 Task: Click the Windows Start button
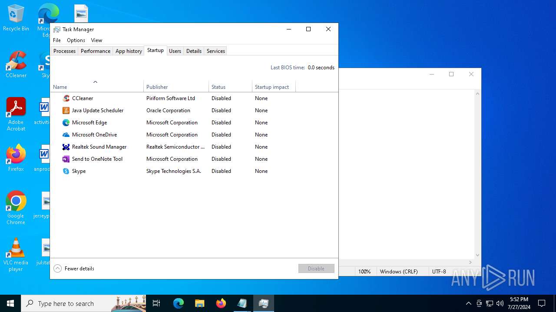(10, 303)
